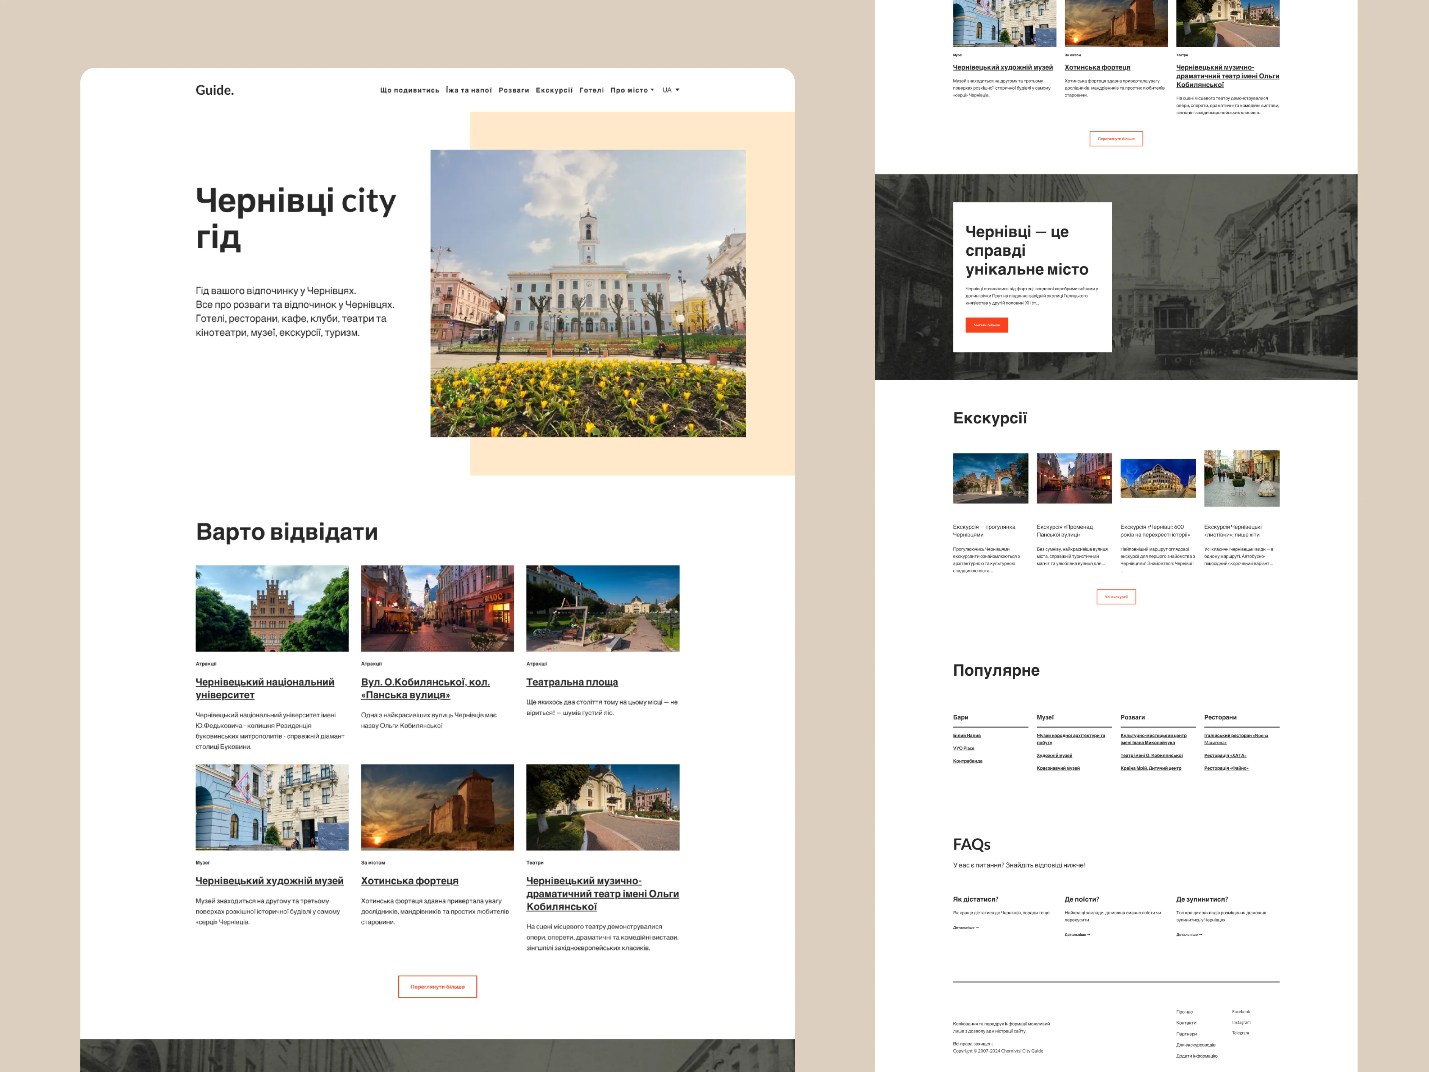The image size is (1429, 1072).
Task: Open Що подивитись menu item
Action: coord(410,91)
